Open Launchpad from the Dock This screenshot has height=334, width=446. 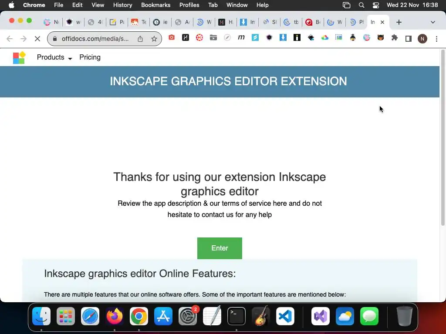coord(66,316)
